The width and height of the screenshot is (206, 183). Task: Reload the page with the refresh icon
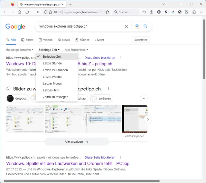click(x=27, y=12)
